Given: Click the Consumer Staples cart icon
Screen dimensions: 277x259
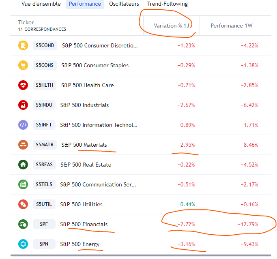Looking at the screenshot, I should pos(23,65).
